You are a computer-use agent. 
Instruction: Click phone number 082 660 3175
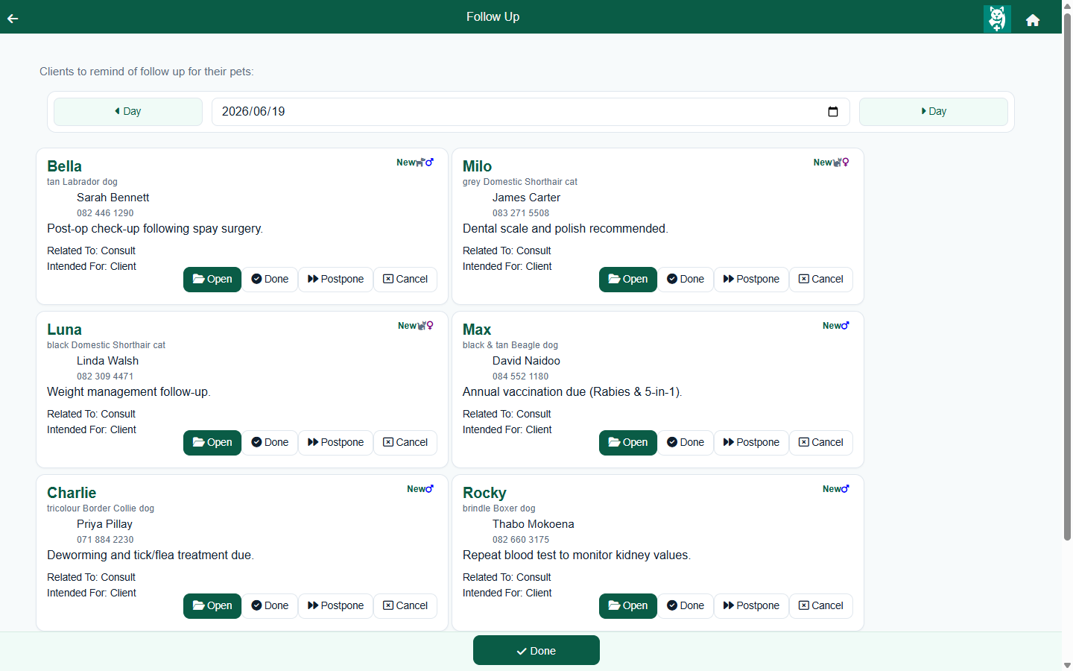point(521,540)
